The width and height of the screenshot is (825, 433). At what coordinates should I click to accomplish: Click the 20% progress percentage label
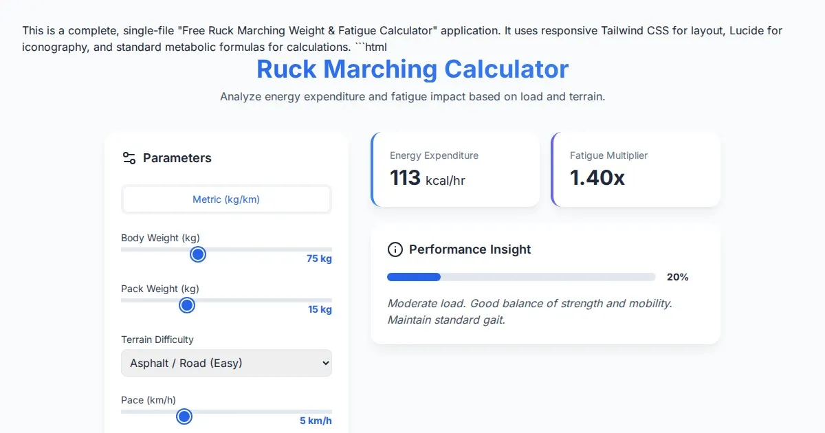pos(677,277)
